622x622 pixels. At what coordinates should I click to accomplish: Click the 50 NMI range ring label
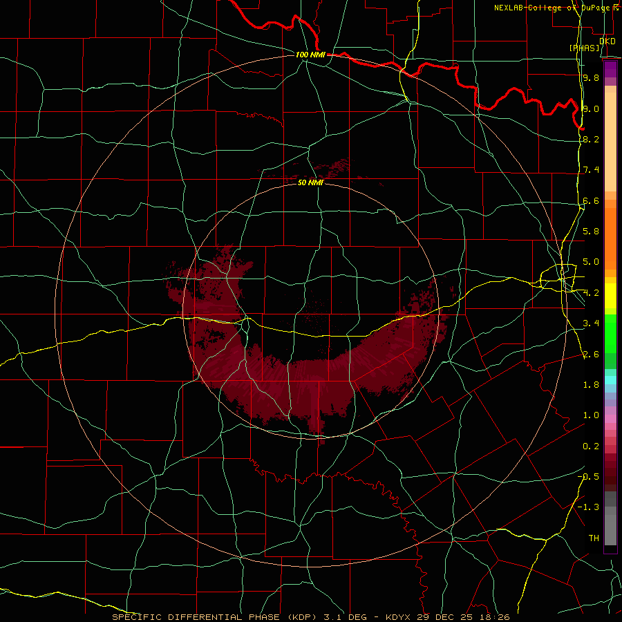(x=310, y=182)
